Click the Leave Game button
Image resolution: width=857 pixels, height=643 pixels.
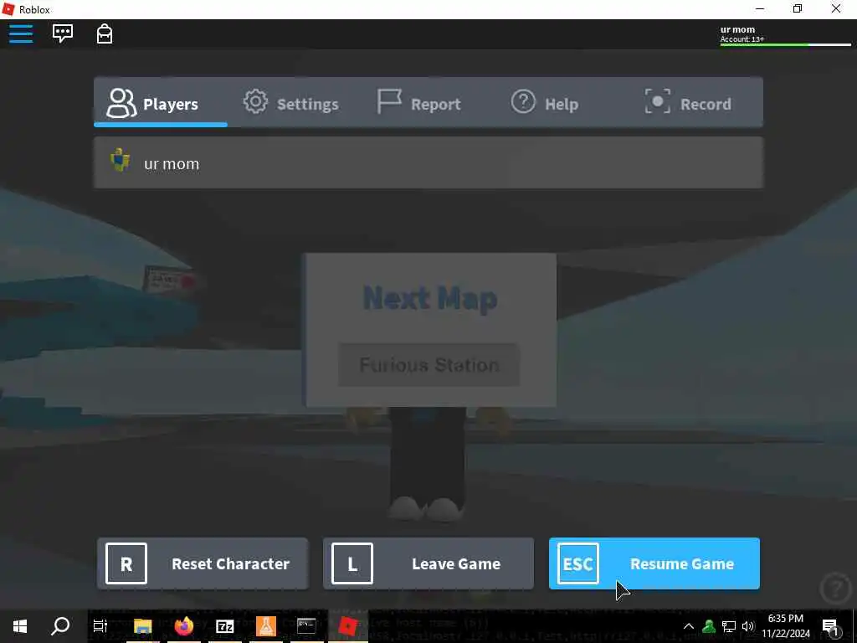428,563
